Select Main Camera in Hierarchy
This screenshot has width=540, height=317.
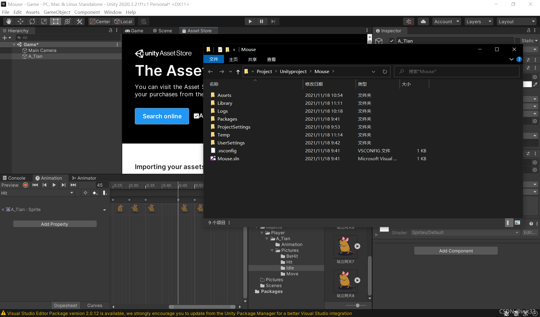point(42,50)
